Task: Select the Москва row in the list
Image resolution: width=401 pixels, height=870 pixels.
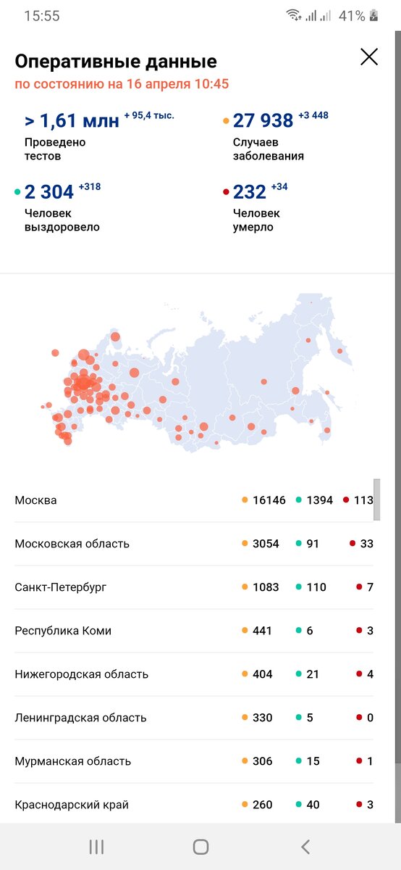Action: (x=194, y=500)
